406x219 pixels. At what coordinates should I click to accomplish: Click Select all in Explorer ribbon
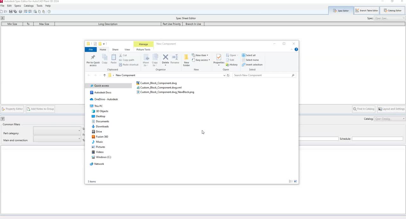click(x=249, y=55)
